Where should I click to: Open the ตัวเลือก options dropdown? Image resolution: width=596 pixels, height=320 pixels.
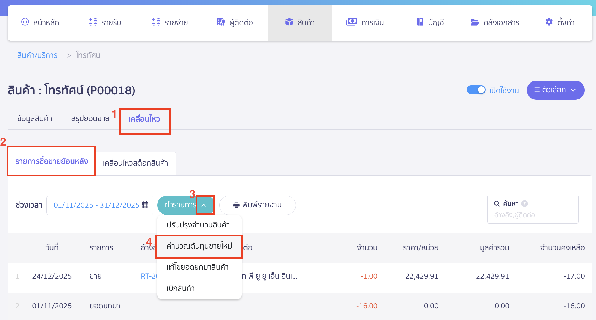(556, 90)
